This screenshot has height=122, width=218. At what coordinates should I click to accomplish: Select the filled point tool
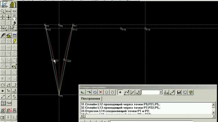click(3, 91)
